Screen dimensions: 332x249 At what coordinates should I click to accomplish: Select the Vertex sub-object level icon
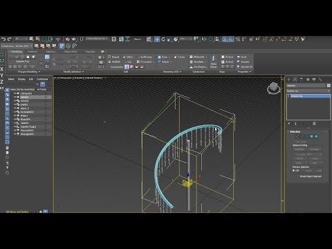coord(297,136)
